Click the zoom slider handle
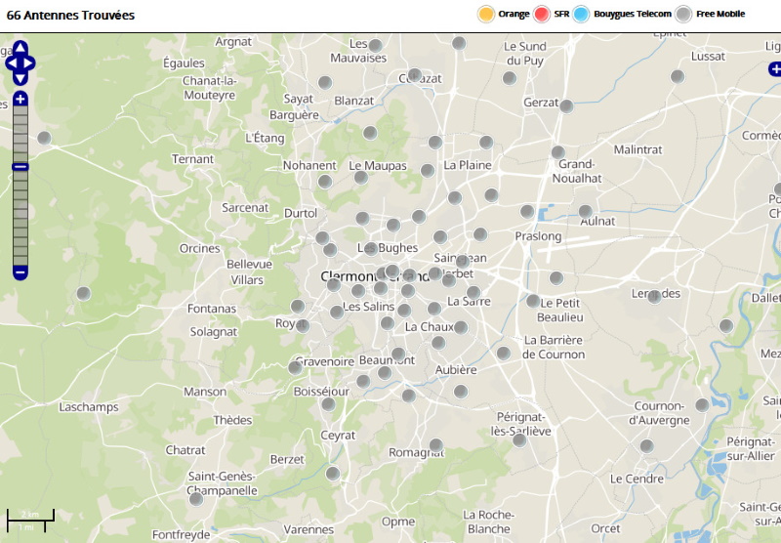This screenshot has height=543, width=781. pyautogui.click(x=21, y=167)
